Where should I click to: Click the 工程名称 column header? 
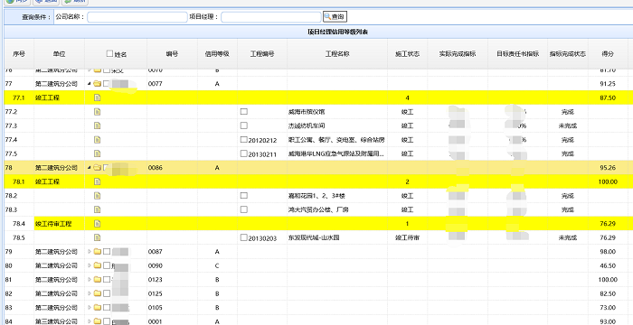[337, 53]
